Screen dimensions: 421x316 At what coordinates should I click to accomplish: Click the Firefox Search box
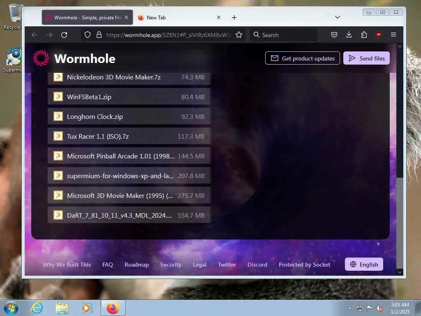[284, 35]
